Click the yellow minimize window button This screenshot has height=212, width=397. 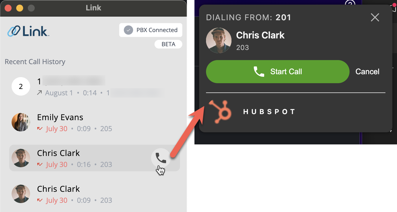tap(20, 8)
